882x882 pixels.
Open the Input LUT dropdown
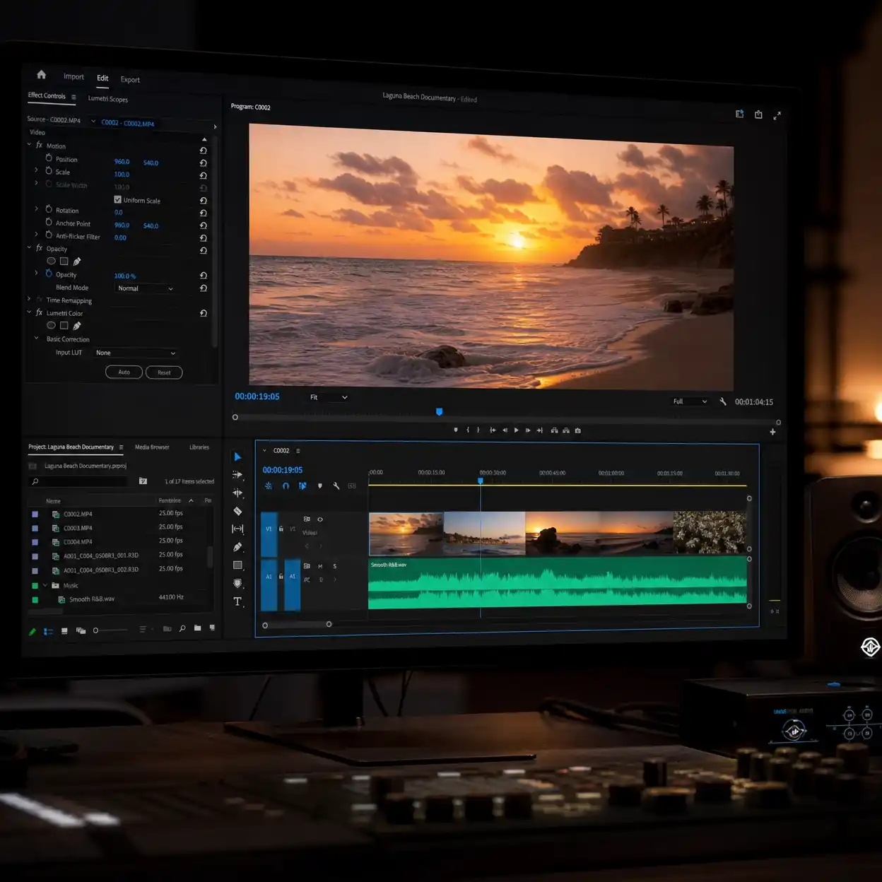pyautogui.click(x=135, y=353)
